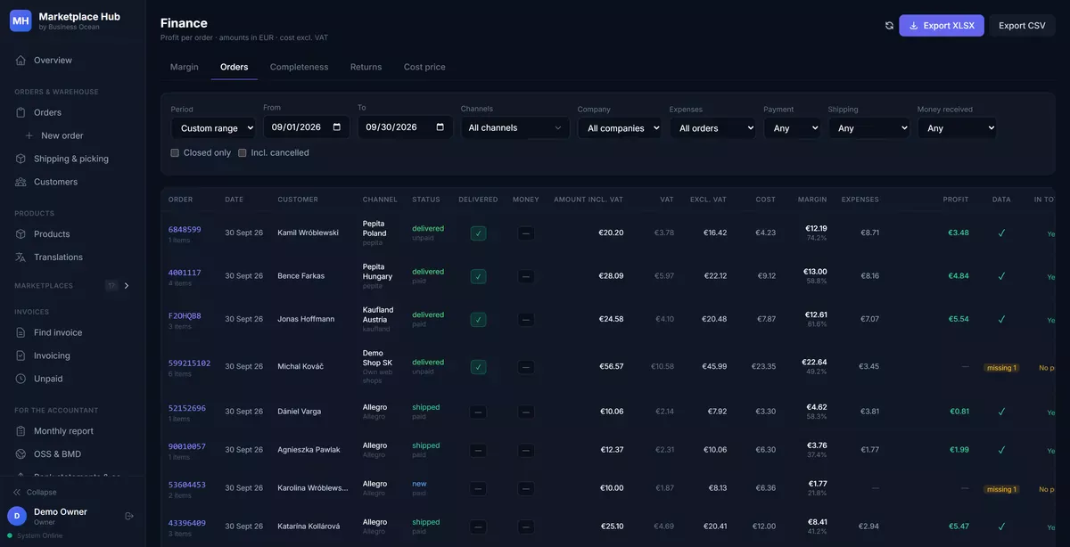Open the Company dropdown
Viewport: 1070px width, 547px height.
(620, 128)
